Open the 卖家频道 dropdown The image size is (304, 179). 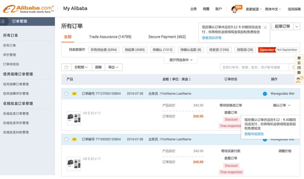(x=253, y=9)
